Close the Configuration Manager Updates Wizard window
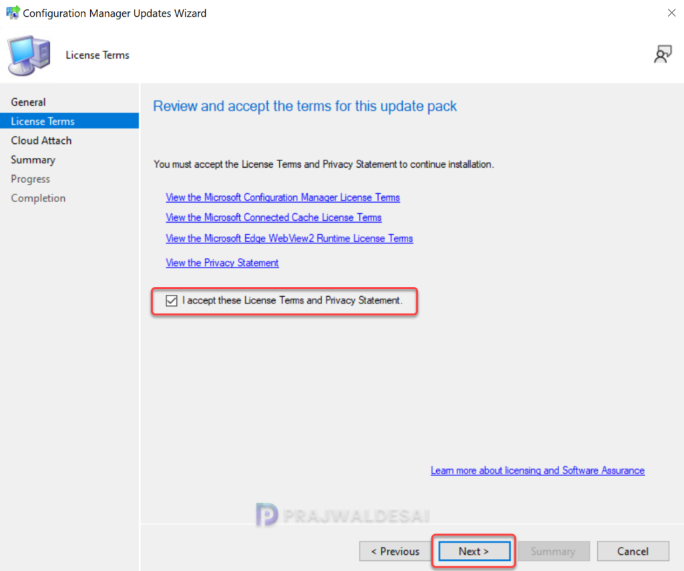Viewport: 684px width, 571px height. (671, 13)
